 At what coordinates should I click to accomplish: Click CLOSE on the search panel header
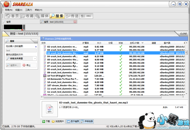(x=183, y=34)
